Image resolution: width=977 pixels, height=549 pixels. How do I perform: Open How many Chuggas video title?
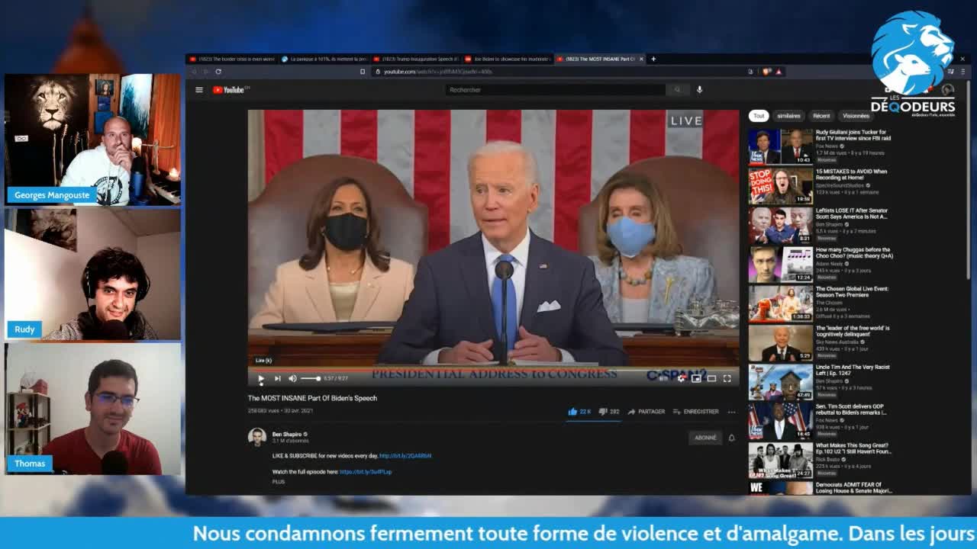point(854,252)
